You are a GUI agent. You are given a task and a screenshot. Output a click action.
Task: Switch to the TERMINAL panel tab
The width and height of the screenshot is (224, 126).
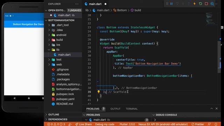[132, 109]
